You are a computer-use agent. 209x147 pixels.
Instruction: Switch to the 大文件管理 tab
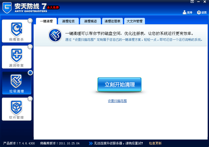(x=134, y=21)
